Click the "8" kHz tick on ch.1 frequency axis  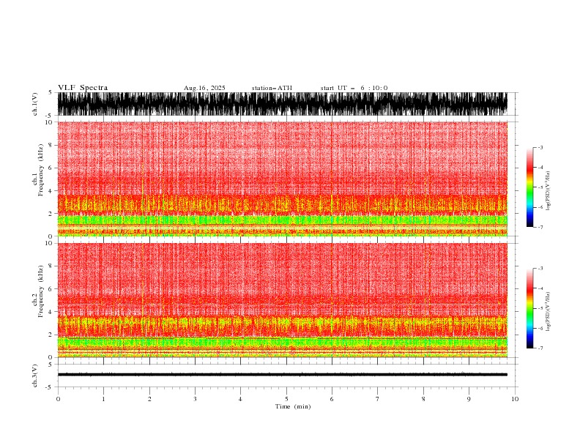point(51,145)
